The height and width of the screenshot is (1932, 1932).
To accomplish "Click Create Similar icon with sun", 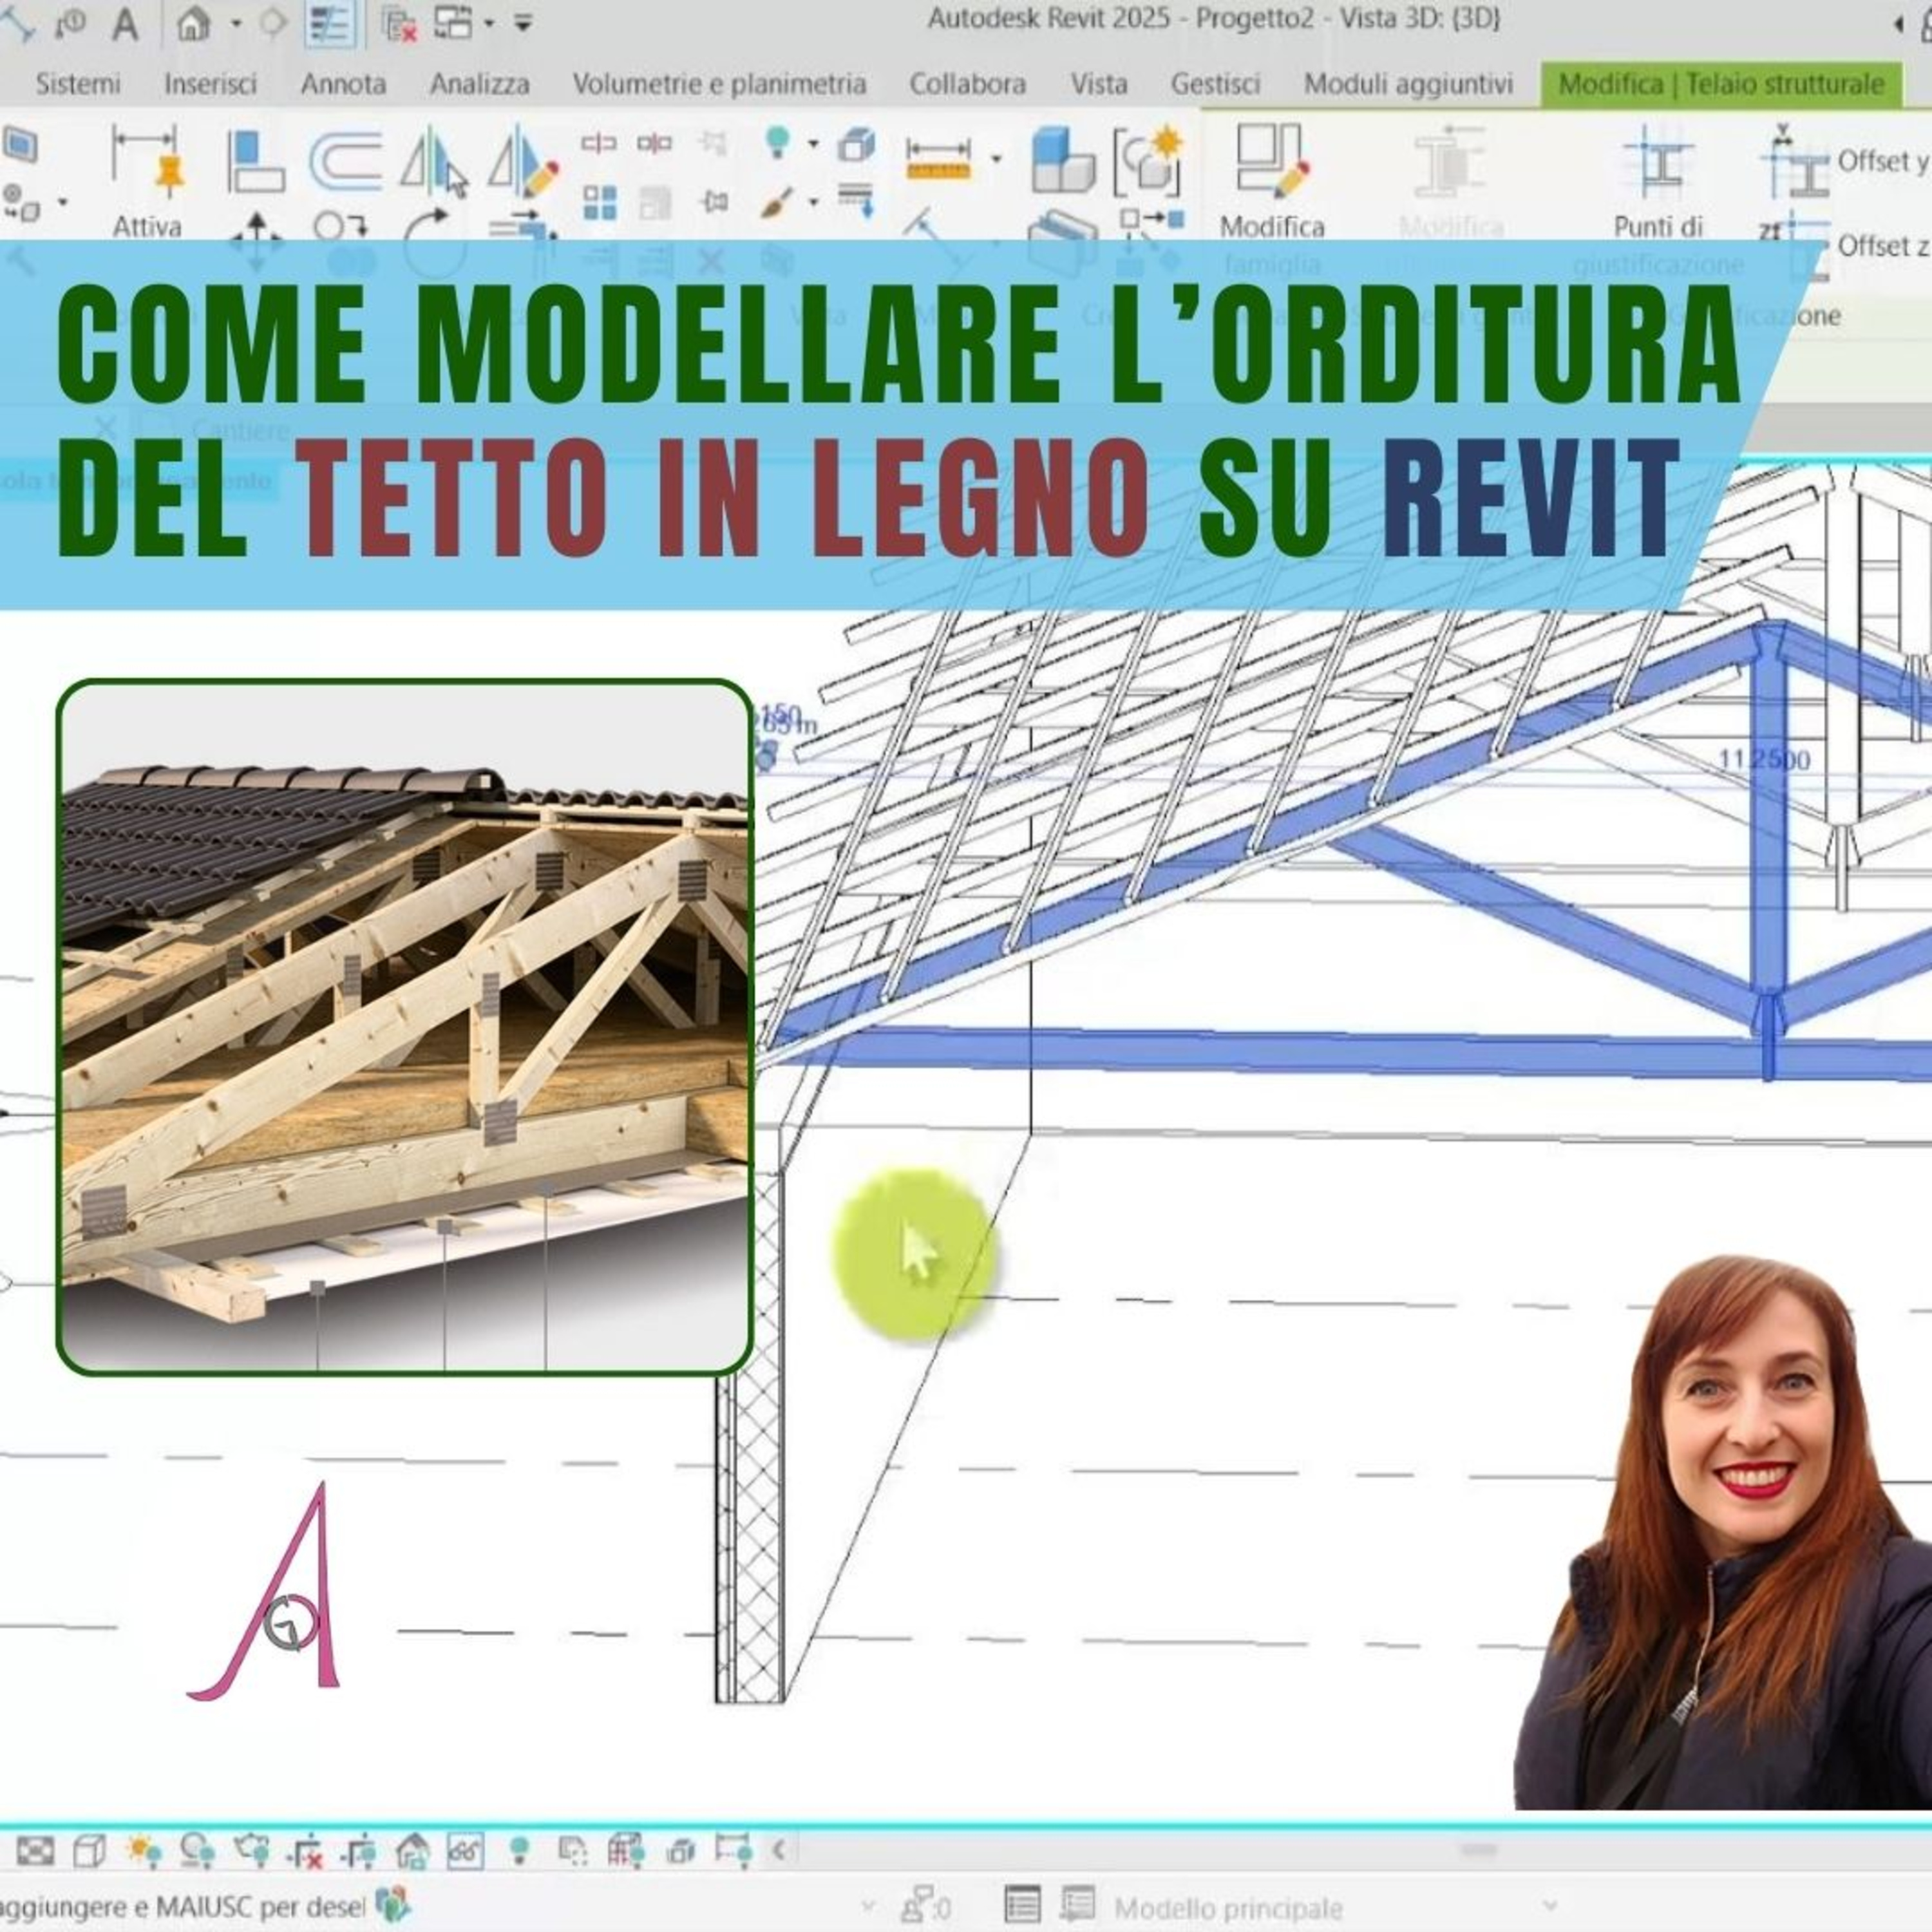I will (x=1148, y=160).
